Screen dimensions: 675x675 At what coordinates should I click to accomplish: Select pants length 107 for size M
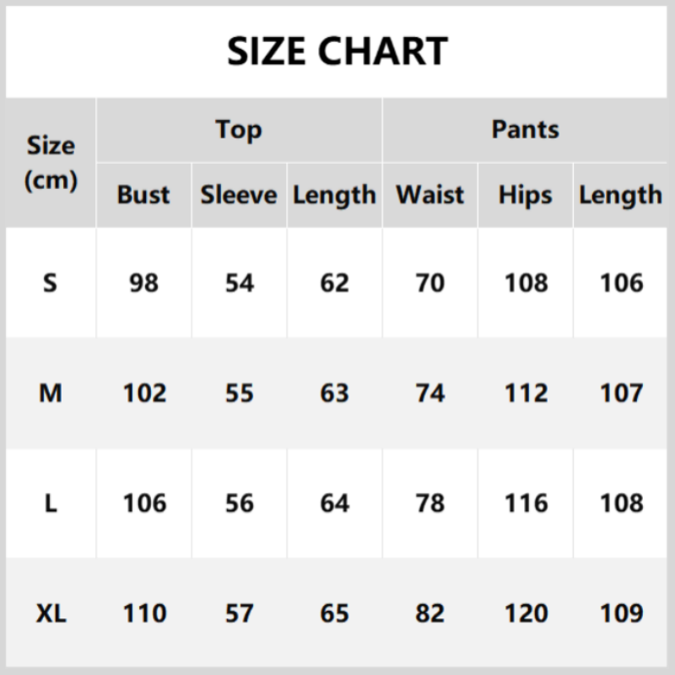[621, 393]
